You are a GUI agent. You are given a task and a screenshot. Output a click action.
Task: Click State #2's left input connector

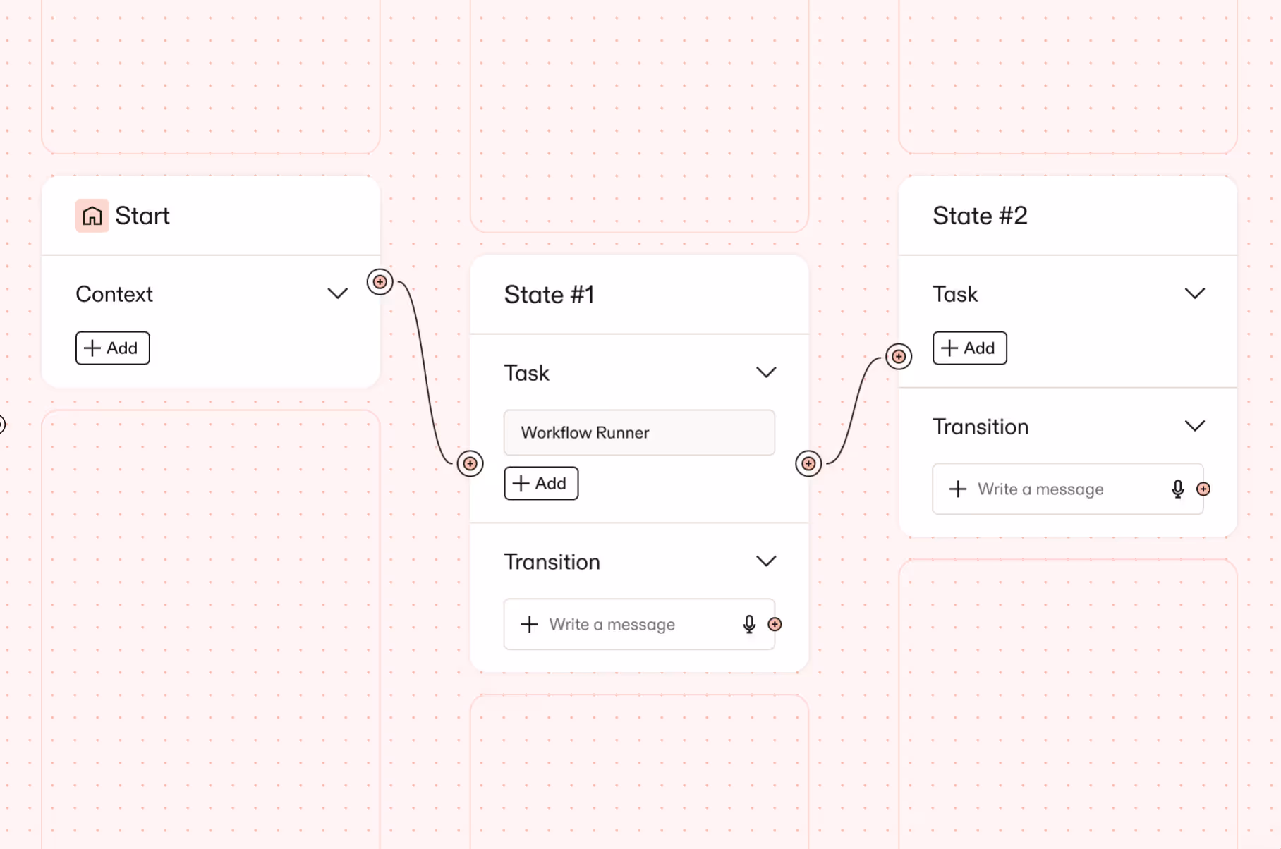(x=899, y=357)
